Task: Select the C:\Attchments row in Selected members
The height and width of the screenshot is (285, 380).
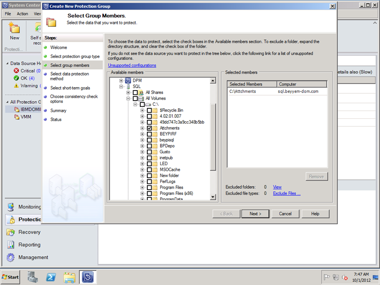Action: (277, 91)
